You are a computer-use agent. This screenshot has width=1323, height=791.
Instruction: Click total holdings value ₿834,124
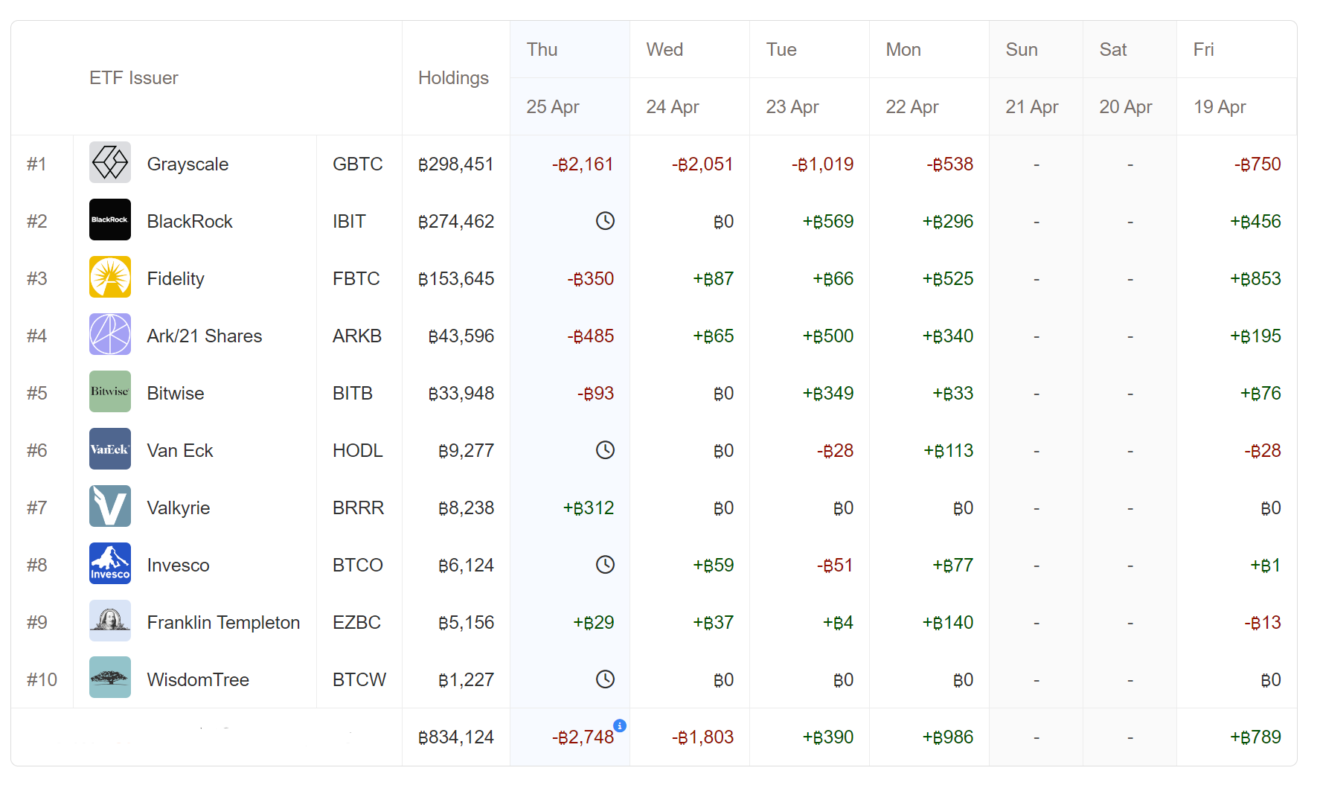coord(456,737)
